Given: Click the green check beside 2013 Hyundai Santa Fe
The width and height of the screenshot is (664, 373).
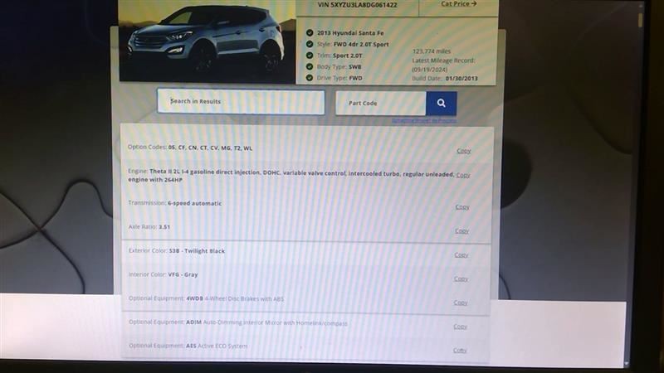Looking at the screenshot, I should point(310,32).
